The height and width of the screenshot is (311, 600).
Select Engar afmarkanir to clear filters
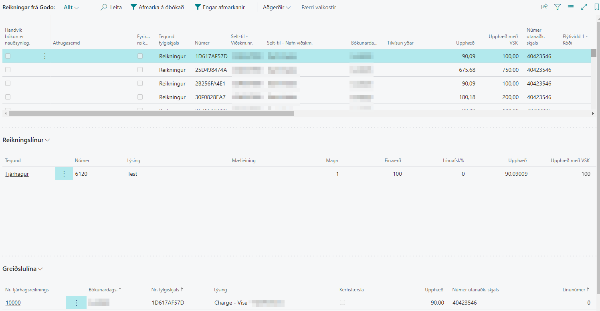[x=220, y=7]
